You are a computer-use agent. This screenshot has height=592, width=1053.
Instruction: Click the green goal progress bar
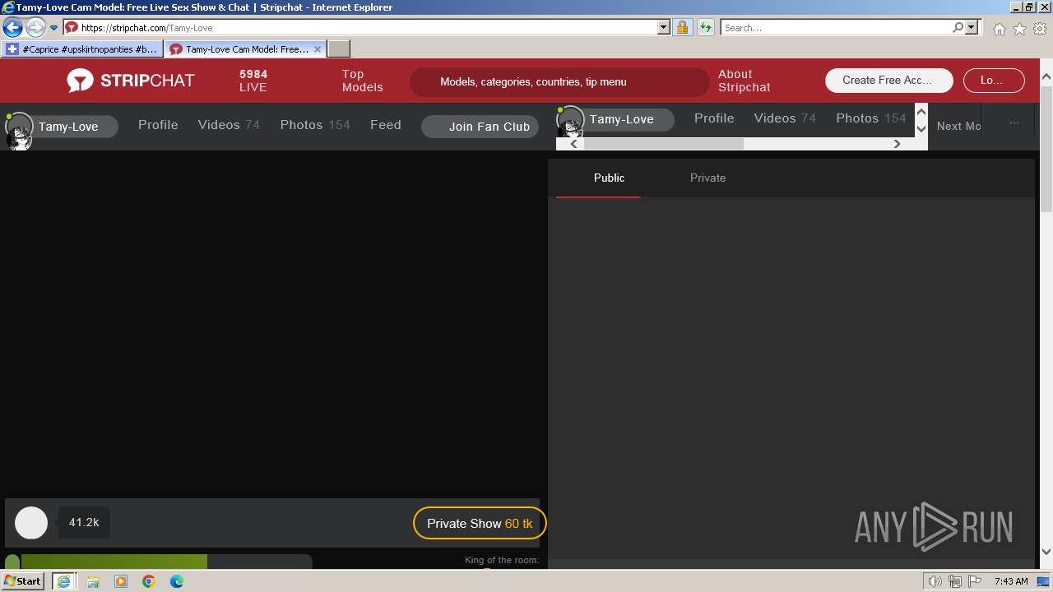pos(114,562)
